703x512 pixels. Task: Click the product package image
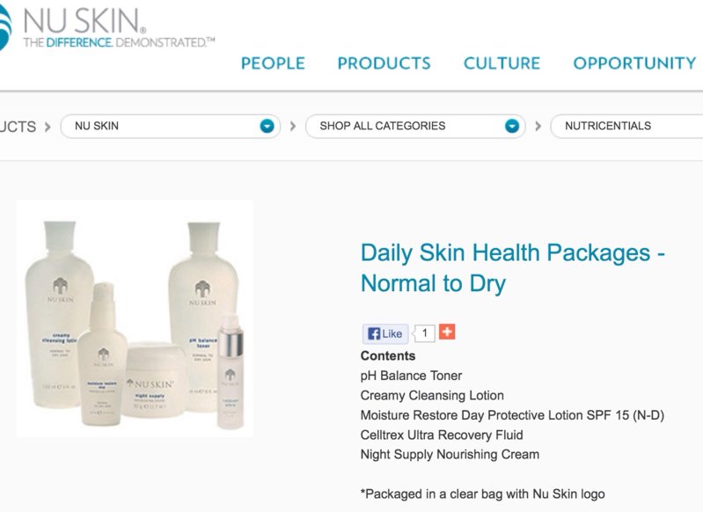pos(135,318)
